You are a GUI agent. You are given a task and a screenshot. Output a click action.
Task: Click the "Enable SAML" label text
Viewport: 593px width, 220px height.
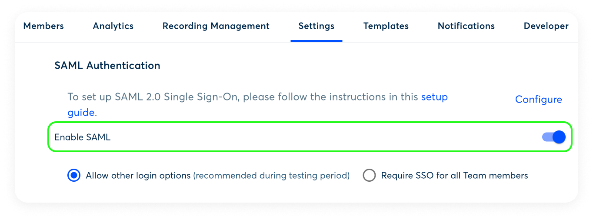point(83,137)
